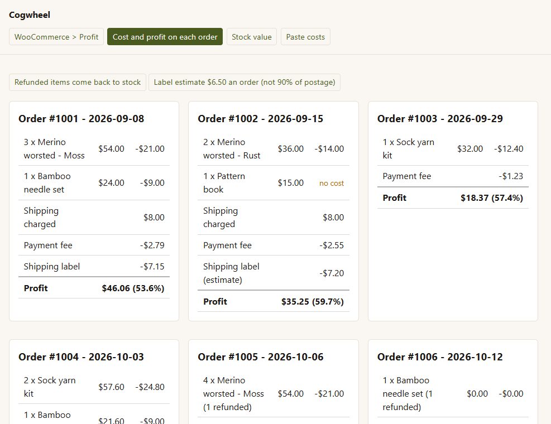This screenshot has height=424, width=551.
Task: Select the Profit row of order #1002
Action: point(274,301)
